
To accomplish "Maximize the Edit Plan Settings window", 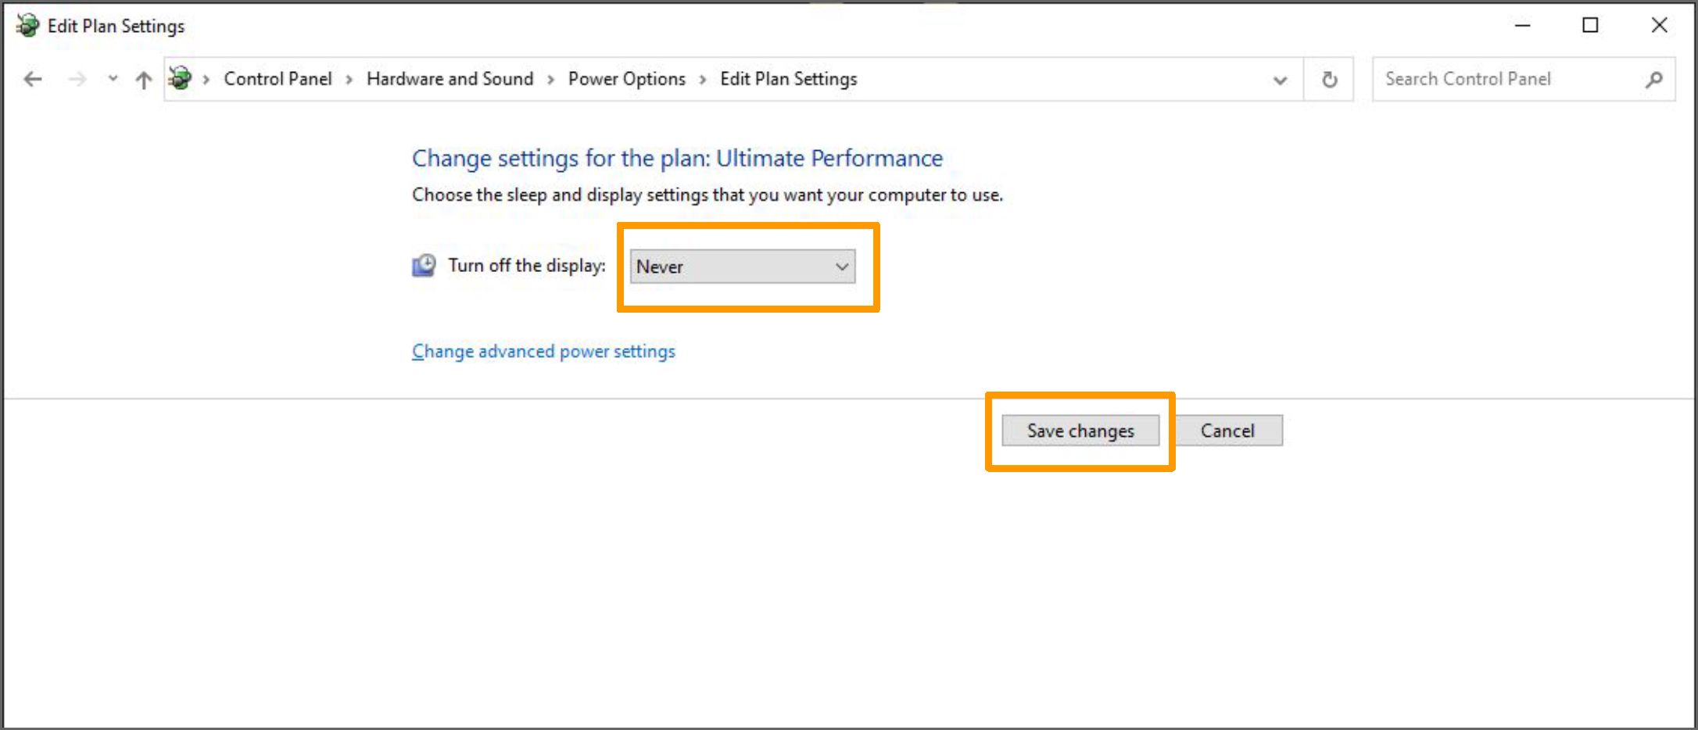I will 1590,26.
